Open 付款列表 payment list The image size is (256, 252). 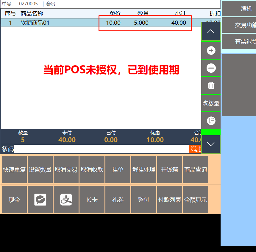click(x=170, y=200)
